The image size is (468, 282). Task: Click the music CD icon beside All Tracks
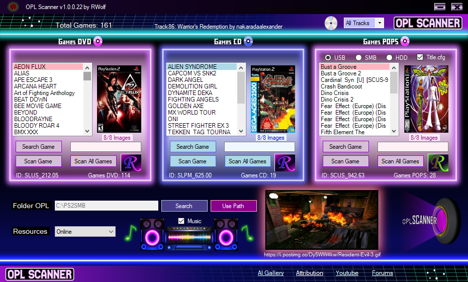click(x=331, y=23)
